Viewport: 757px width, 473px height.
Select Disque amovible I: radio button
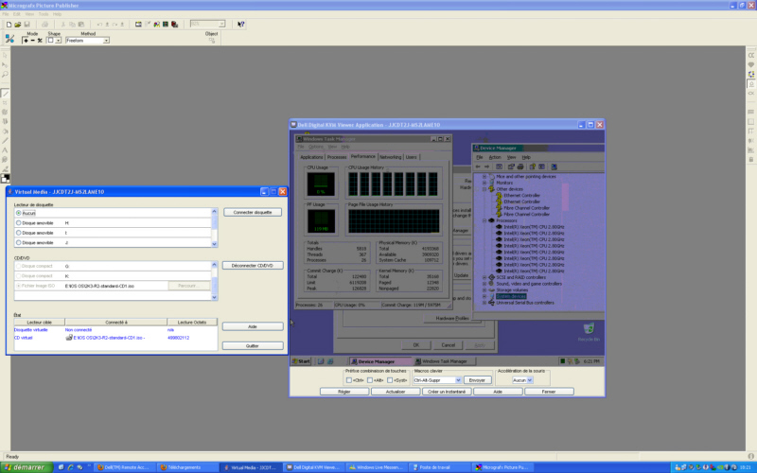(18, 233)
